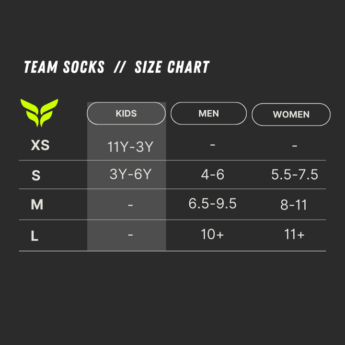345x345 pixels.
Task: Click the kids 3Y-6Y size cell
Action: pos(130,174)
